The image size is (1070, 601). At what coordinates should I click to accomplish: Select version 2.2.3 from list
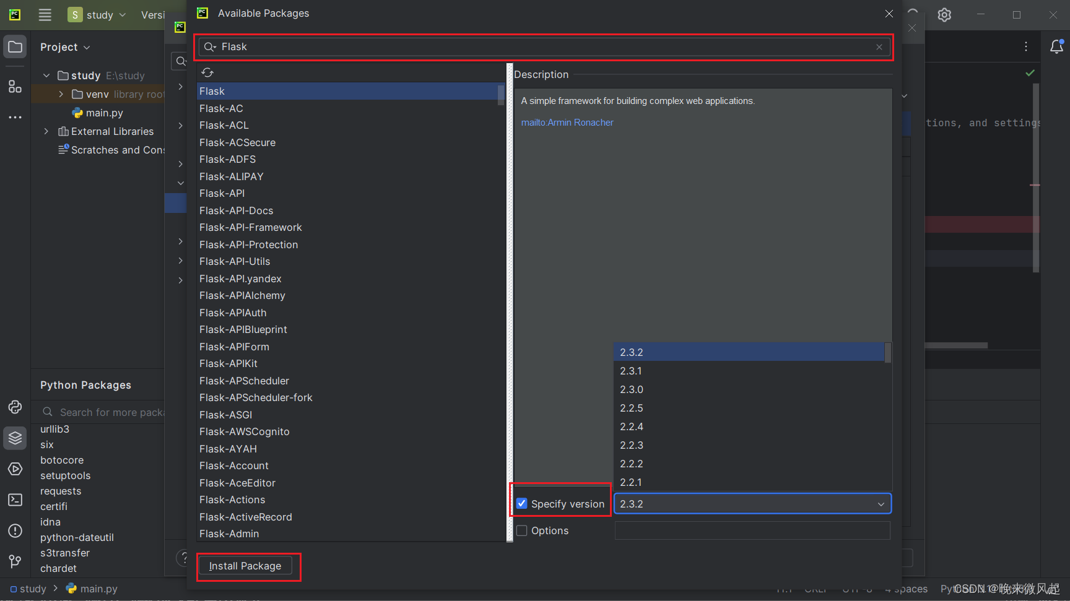(x=749, y=445)
